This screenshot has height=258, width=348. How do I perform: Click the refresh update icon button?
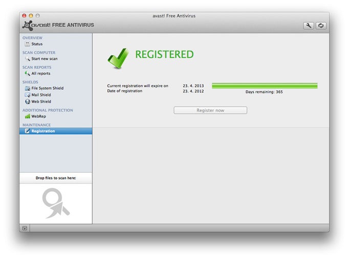(321, 25)
